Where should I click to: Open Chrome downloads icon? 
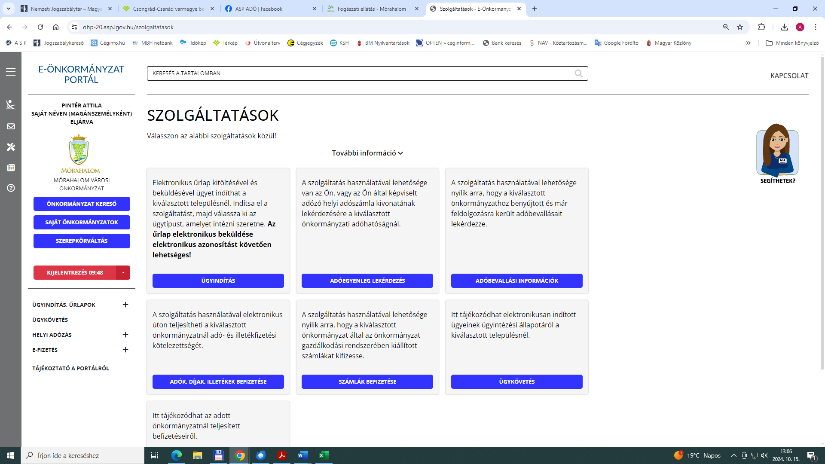coord(785,27)
